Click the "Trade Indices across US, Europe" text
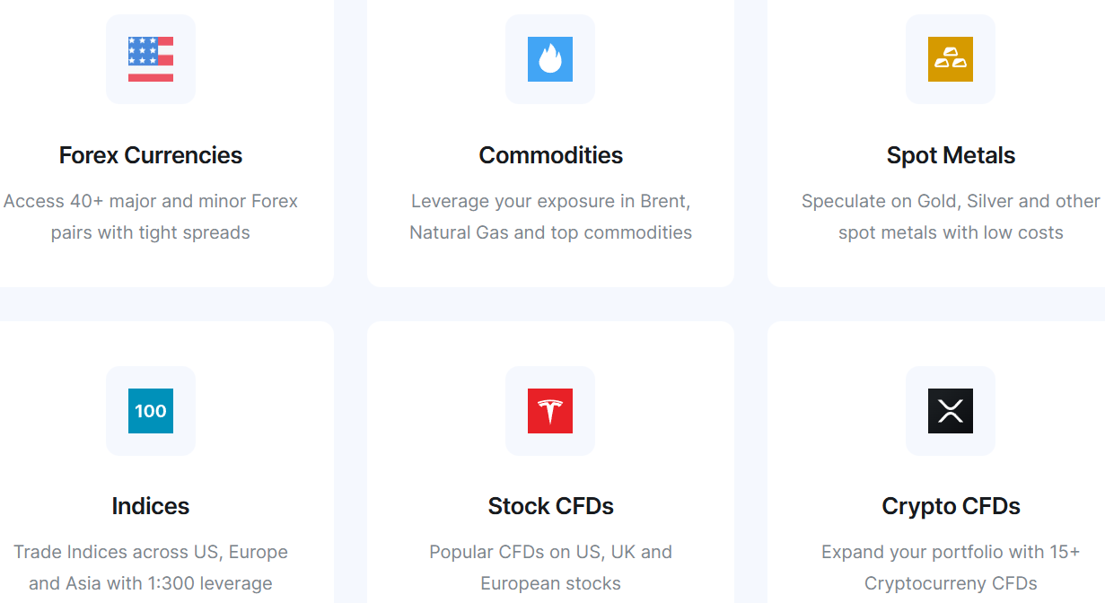The image size is (1105, 603). click(x=151, y=552)
